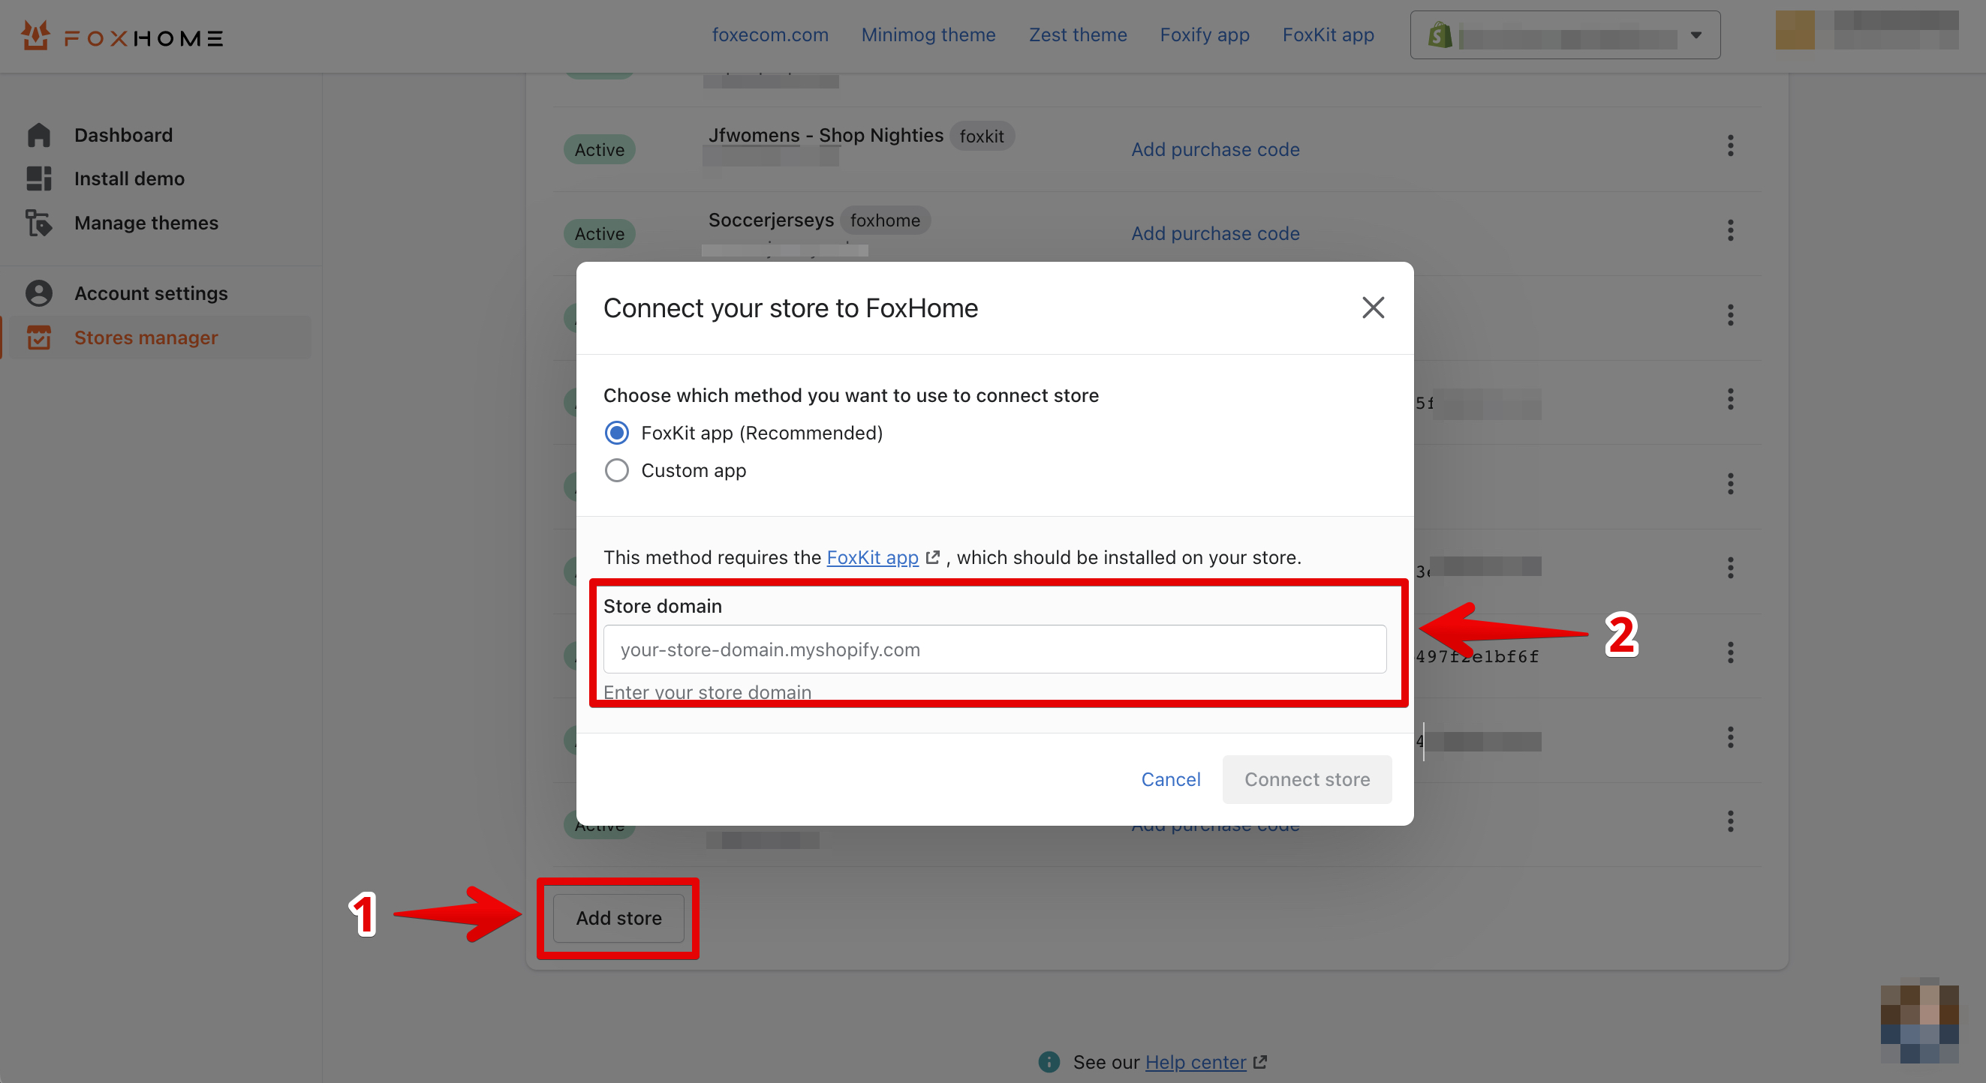
Task: Expand the Shopify store selector dropdown
Action: [1565, 34]
